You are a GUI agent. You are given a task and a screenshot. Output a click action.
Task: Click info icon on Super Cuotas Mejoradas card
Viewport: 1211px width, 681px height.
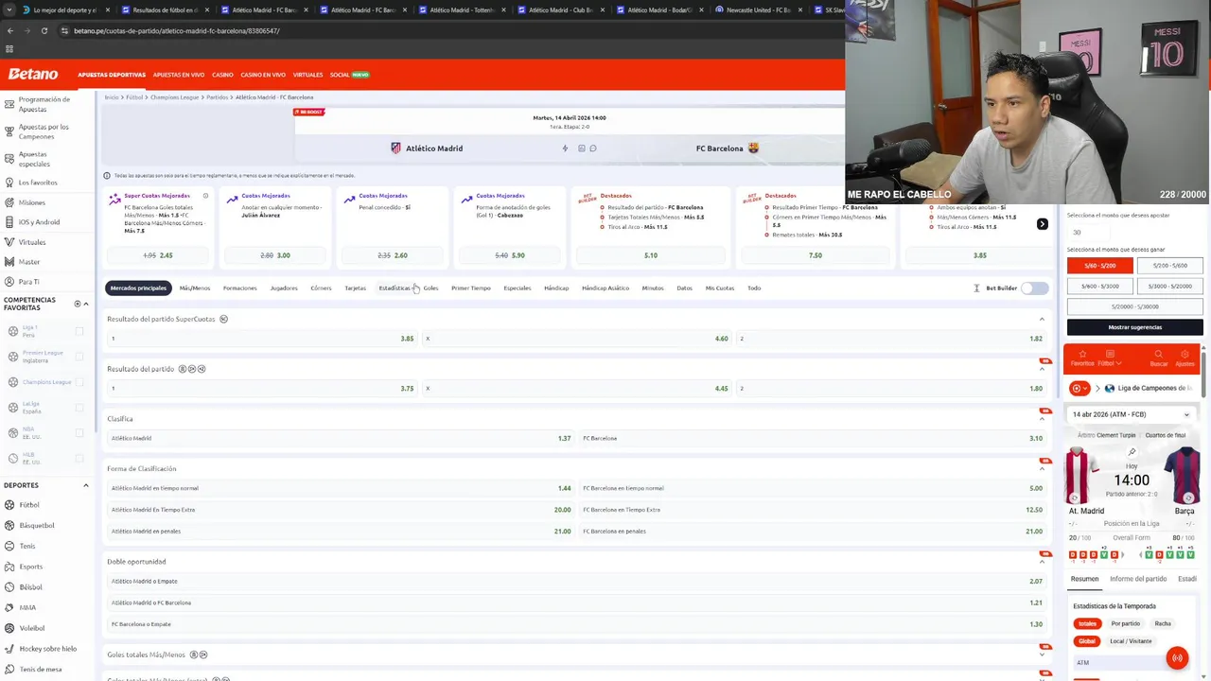click(x=205, y=196)
